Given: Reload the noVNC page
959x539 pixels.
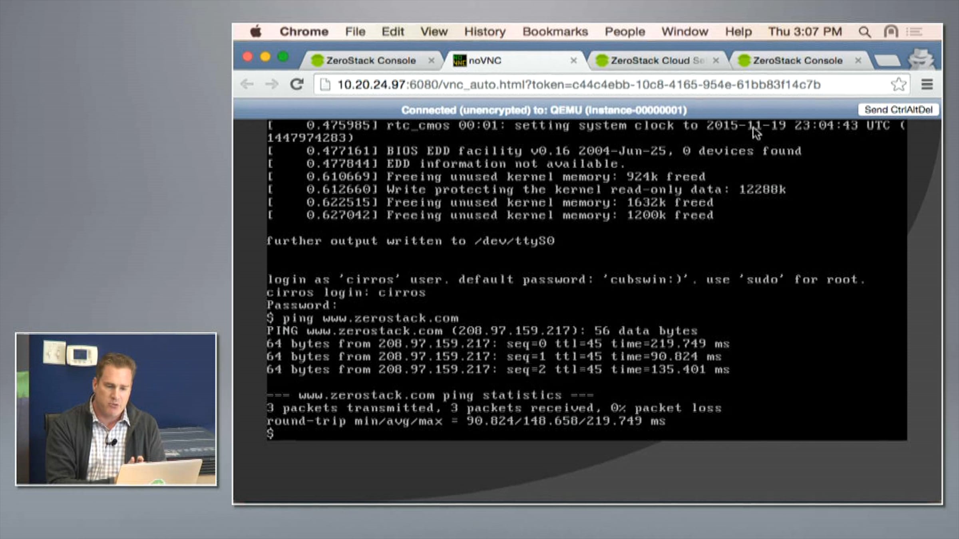Looking at the screenshot, I should pos(296,84).
